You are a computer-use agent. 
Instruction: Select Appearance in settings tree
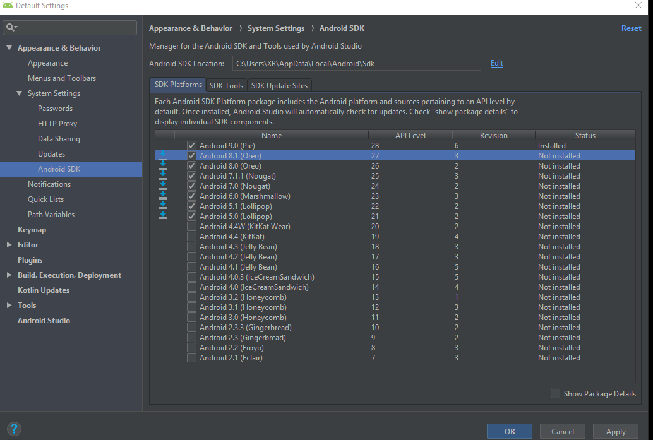pyautogui.click(x=47, y=63)
